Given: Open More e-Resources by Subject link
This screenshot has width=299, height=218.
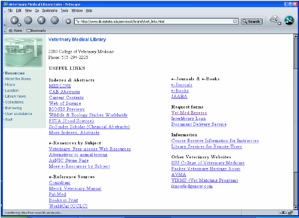Looking at the screenshot, I should [79, 166].
